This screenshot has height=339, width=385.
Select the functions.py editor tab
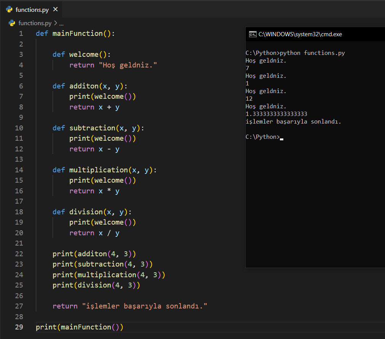pos(32,10)
